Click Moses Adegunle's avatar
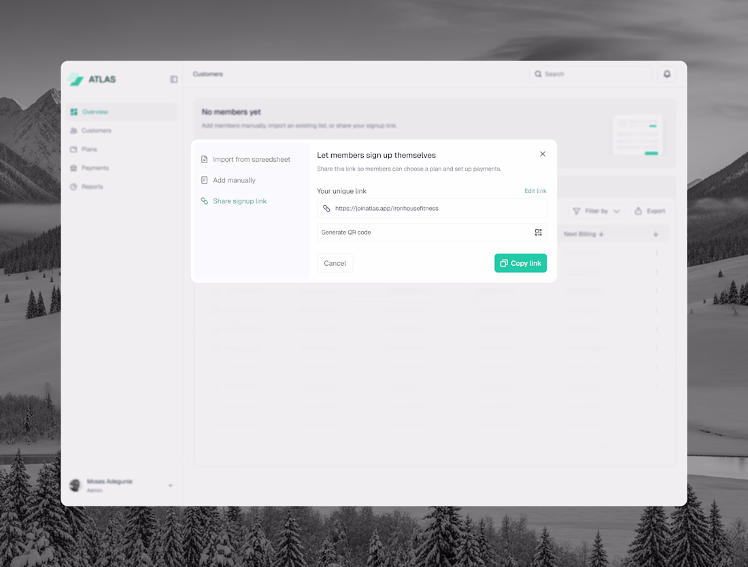748x567 pixels. click(75, 485)
